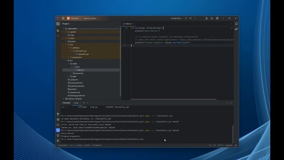Open the Structure tool window icon
Image resolution: width=284 pixels, height=160 pixels.
58,31
